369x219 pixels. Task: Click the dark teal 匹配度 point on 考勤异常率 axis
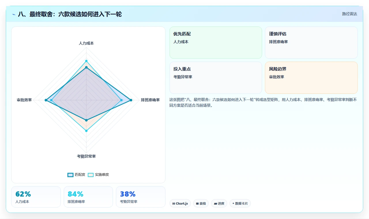click(x=86, y=120)
